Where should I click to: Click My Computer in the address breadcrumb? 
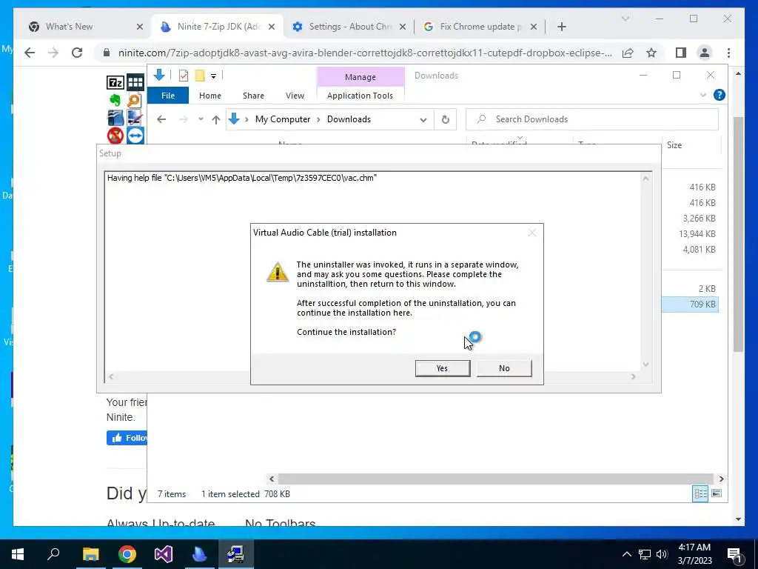click(x=283, y=119)
